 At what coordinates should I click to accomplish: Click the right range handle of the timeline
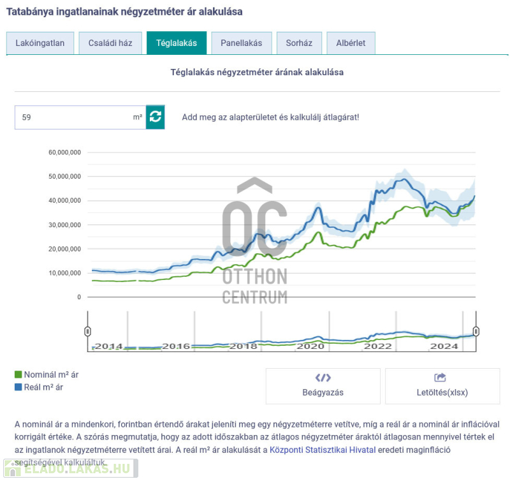pyautogui.click(x=476, y=331)
